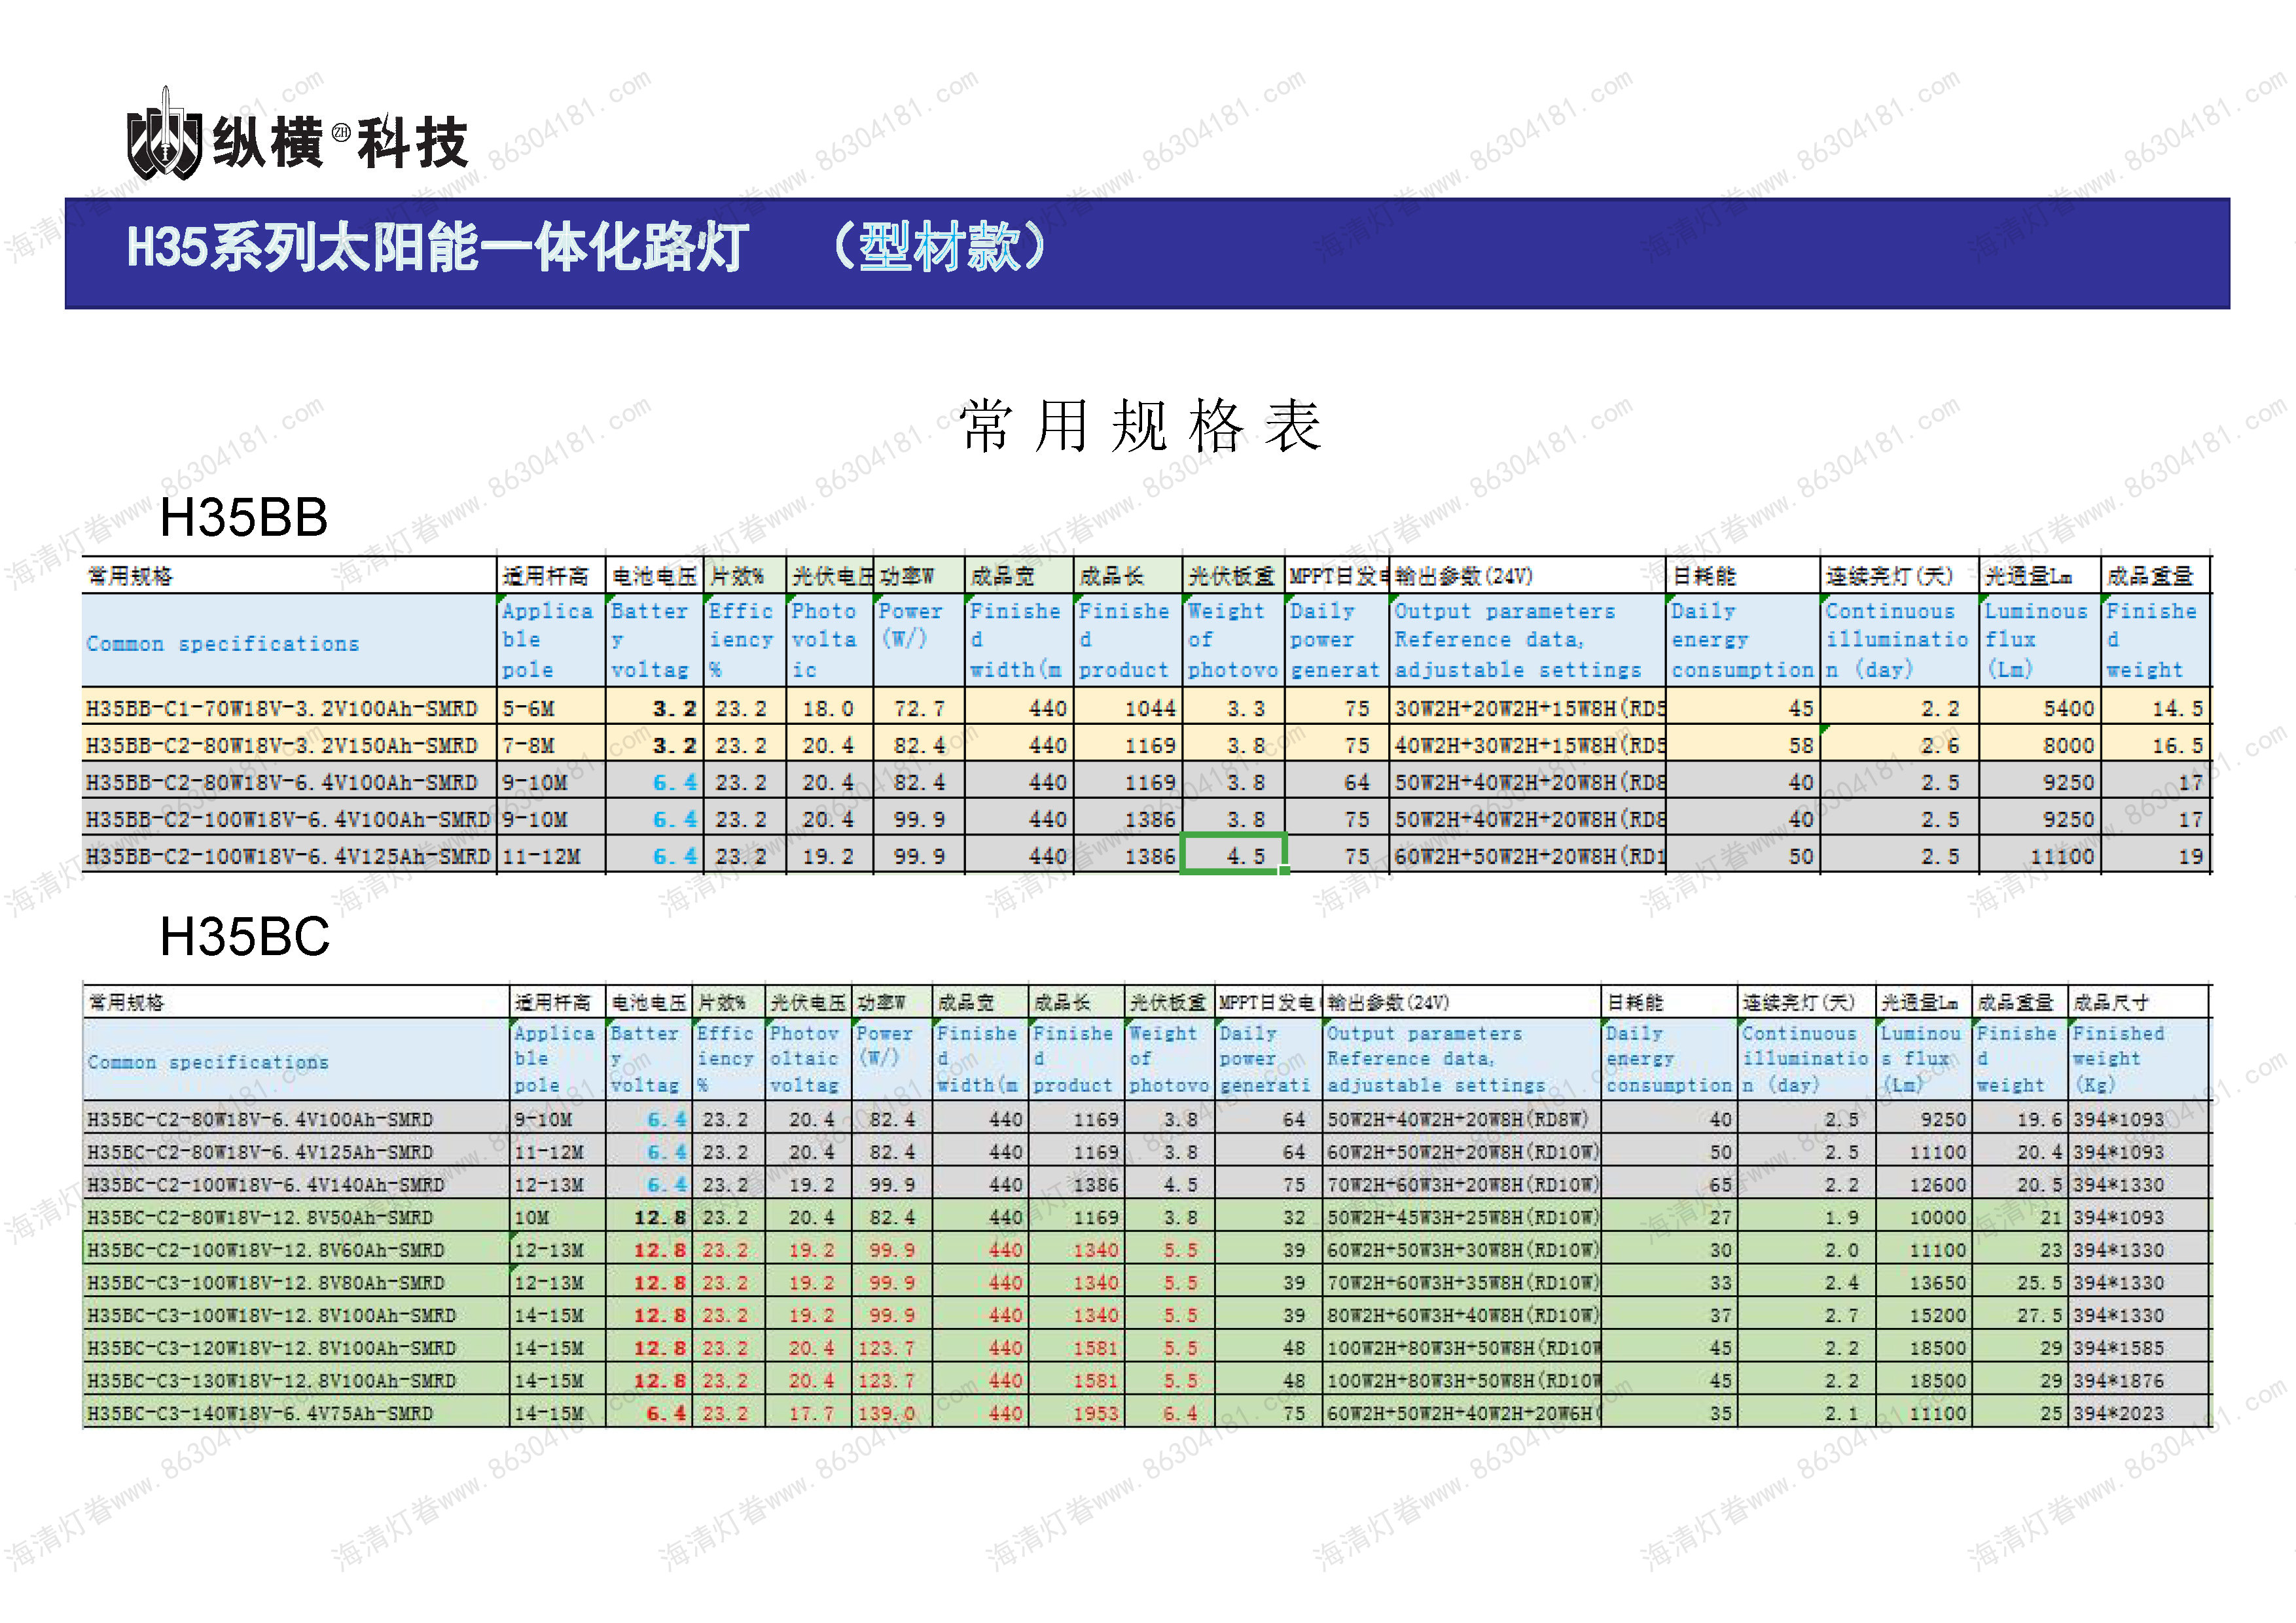
Task: Click the H35BB-C1-70W18V-3.2V100Ah-SMRD model cell
Action: coord(282,708)
